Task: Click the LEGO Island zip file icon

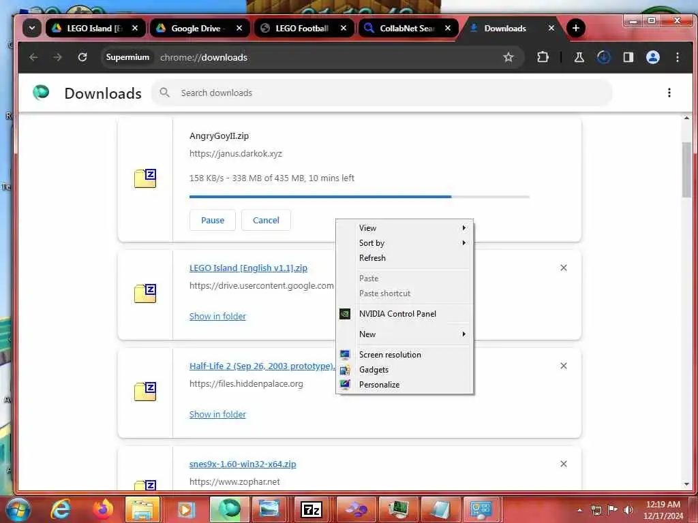Action: (145, 293)
